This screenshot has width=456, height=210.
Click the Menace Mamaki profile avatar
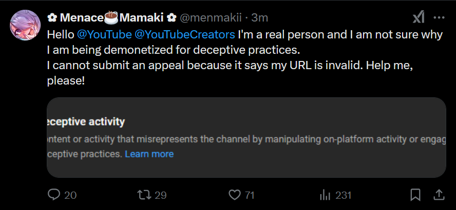tap(25, 25)
